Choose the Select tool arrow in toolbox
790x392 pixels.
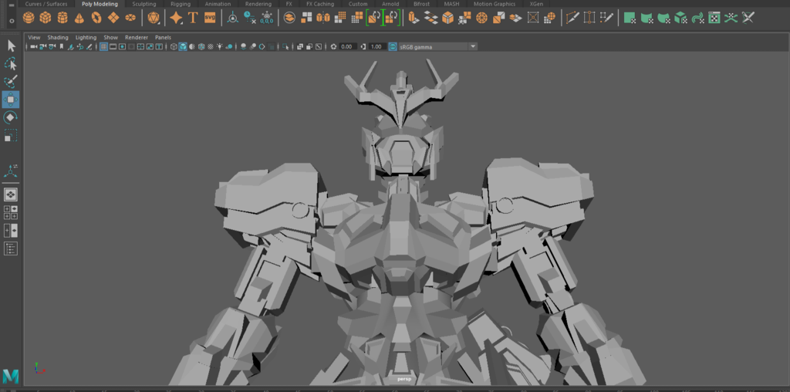[x=11, y=46]
